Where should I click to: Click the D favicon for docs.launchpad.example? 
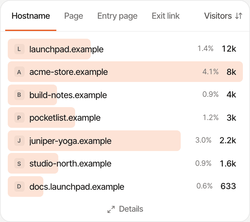point(19,187)
